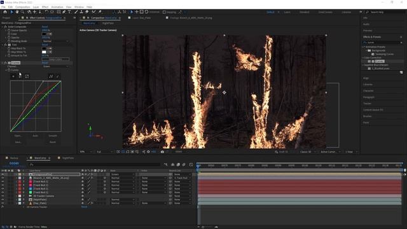This screenshot has width=407, height=229.
Task: Open the viewer resolution dropdown showing Full
Action: 104,151
